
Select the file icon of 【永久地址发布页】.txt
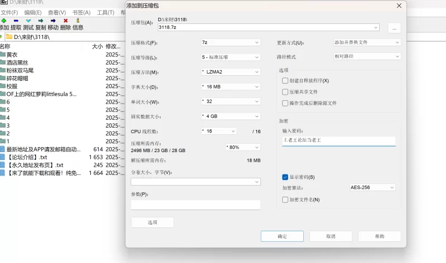pos(3,165)
